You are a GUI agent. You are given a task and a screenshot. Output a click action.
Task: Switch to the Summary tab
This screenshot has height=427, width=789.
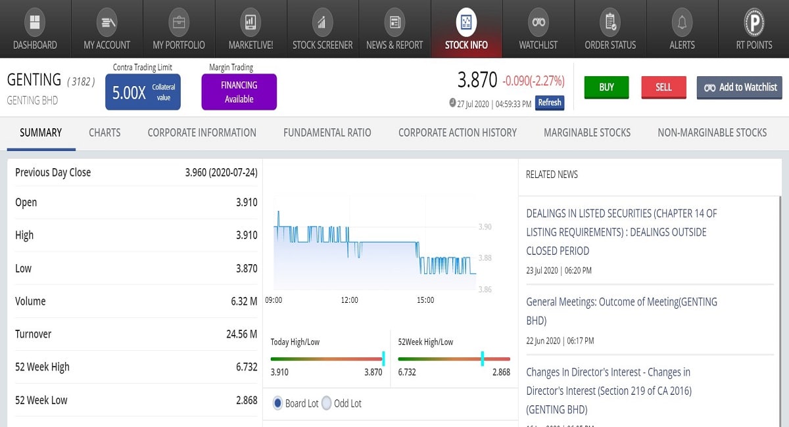click(41, 133)
